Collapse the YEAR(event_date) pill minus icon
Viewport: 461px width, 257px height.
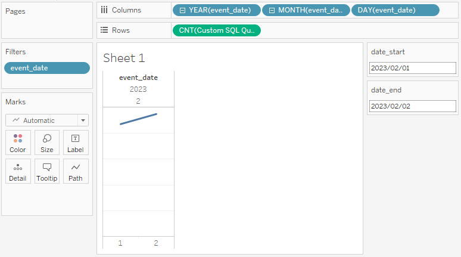183,10
